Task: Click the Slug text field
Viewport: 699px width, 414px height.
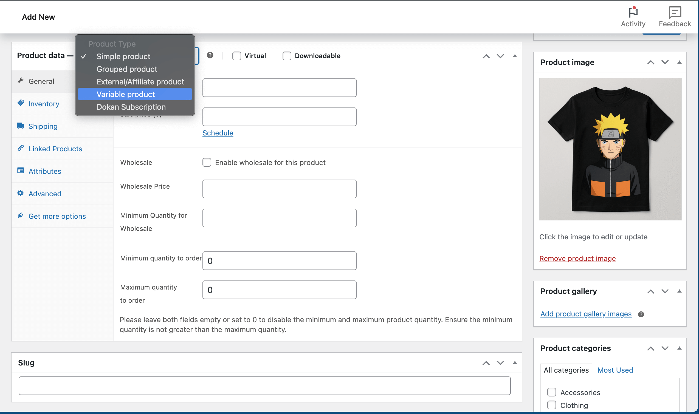Action: coord(264,386)
